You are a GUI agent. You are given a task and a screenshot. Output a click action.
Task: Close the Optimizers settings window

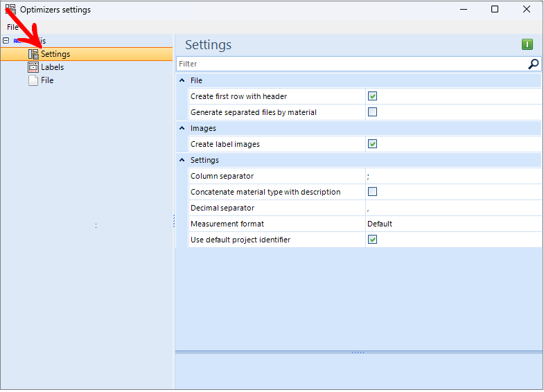pyautogui.click(x=526, y=10)
